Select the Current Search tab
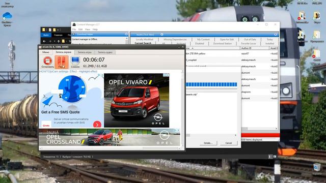Viewport: 326px width, 183px height. pyautogui.click(x=143, y=43)
